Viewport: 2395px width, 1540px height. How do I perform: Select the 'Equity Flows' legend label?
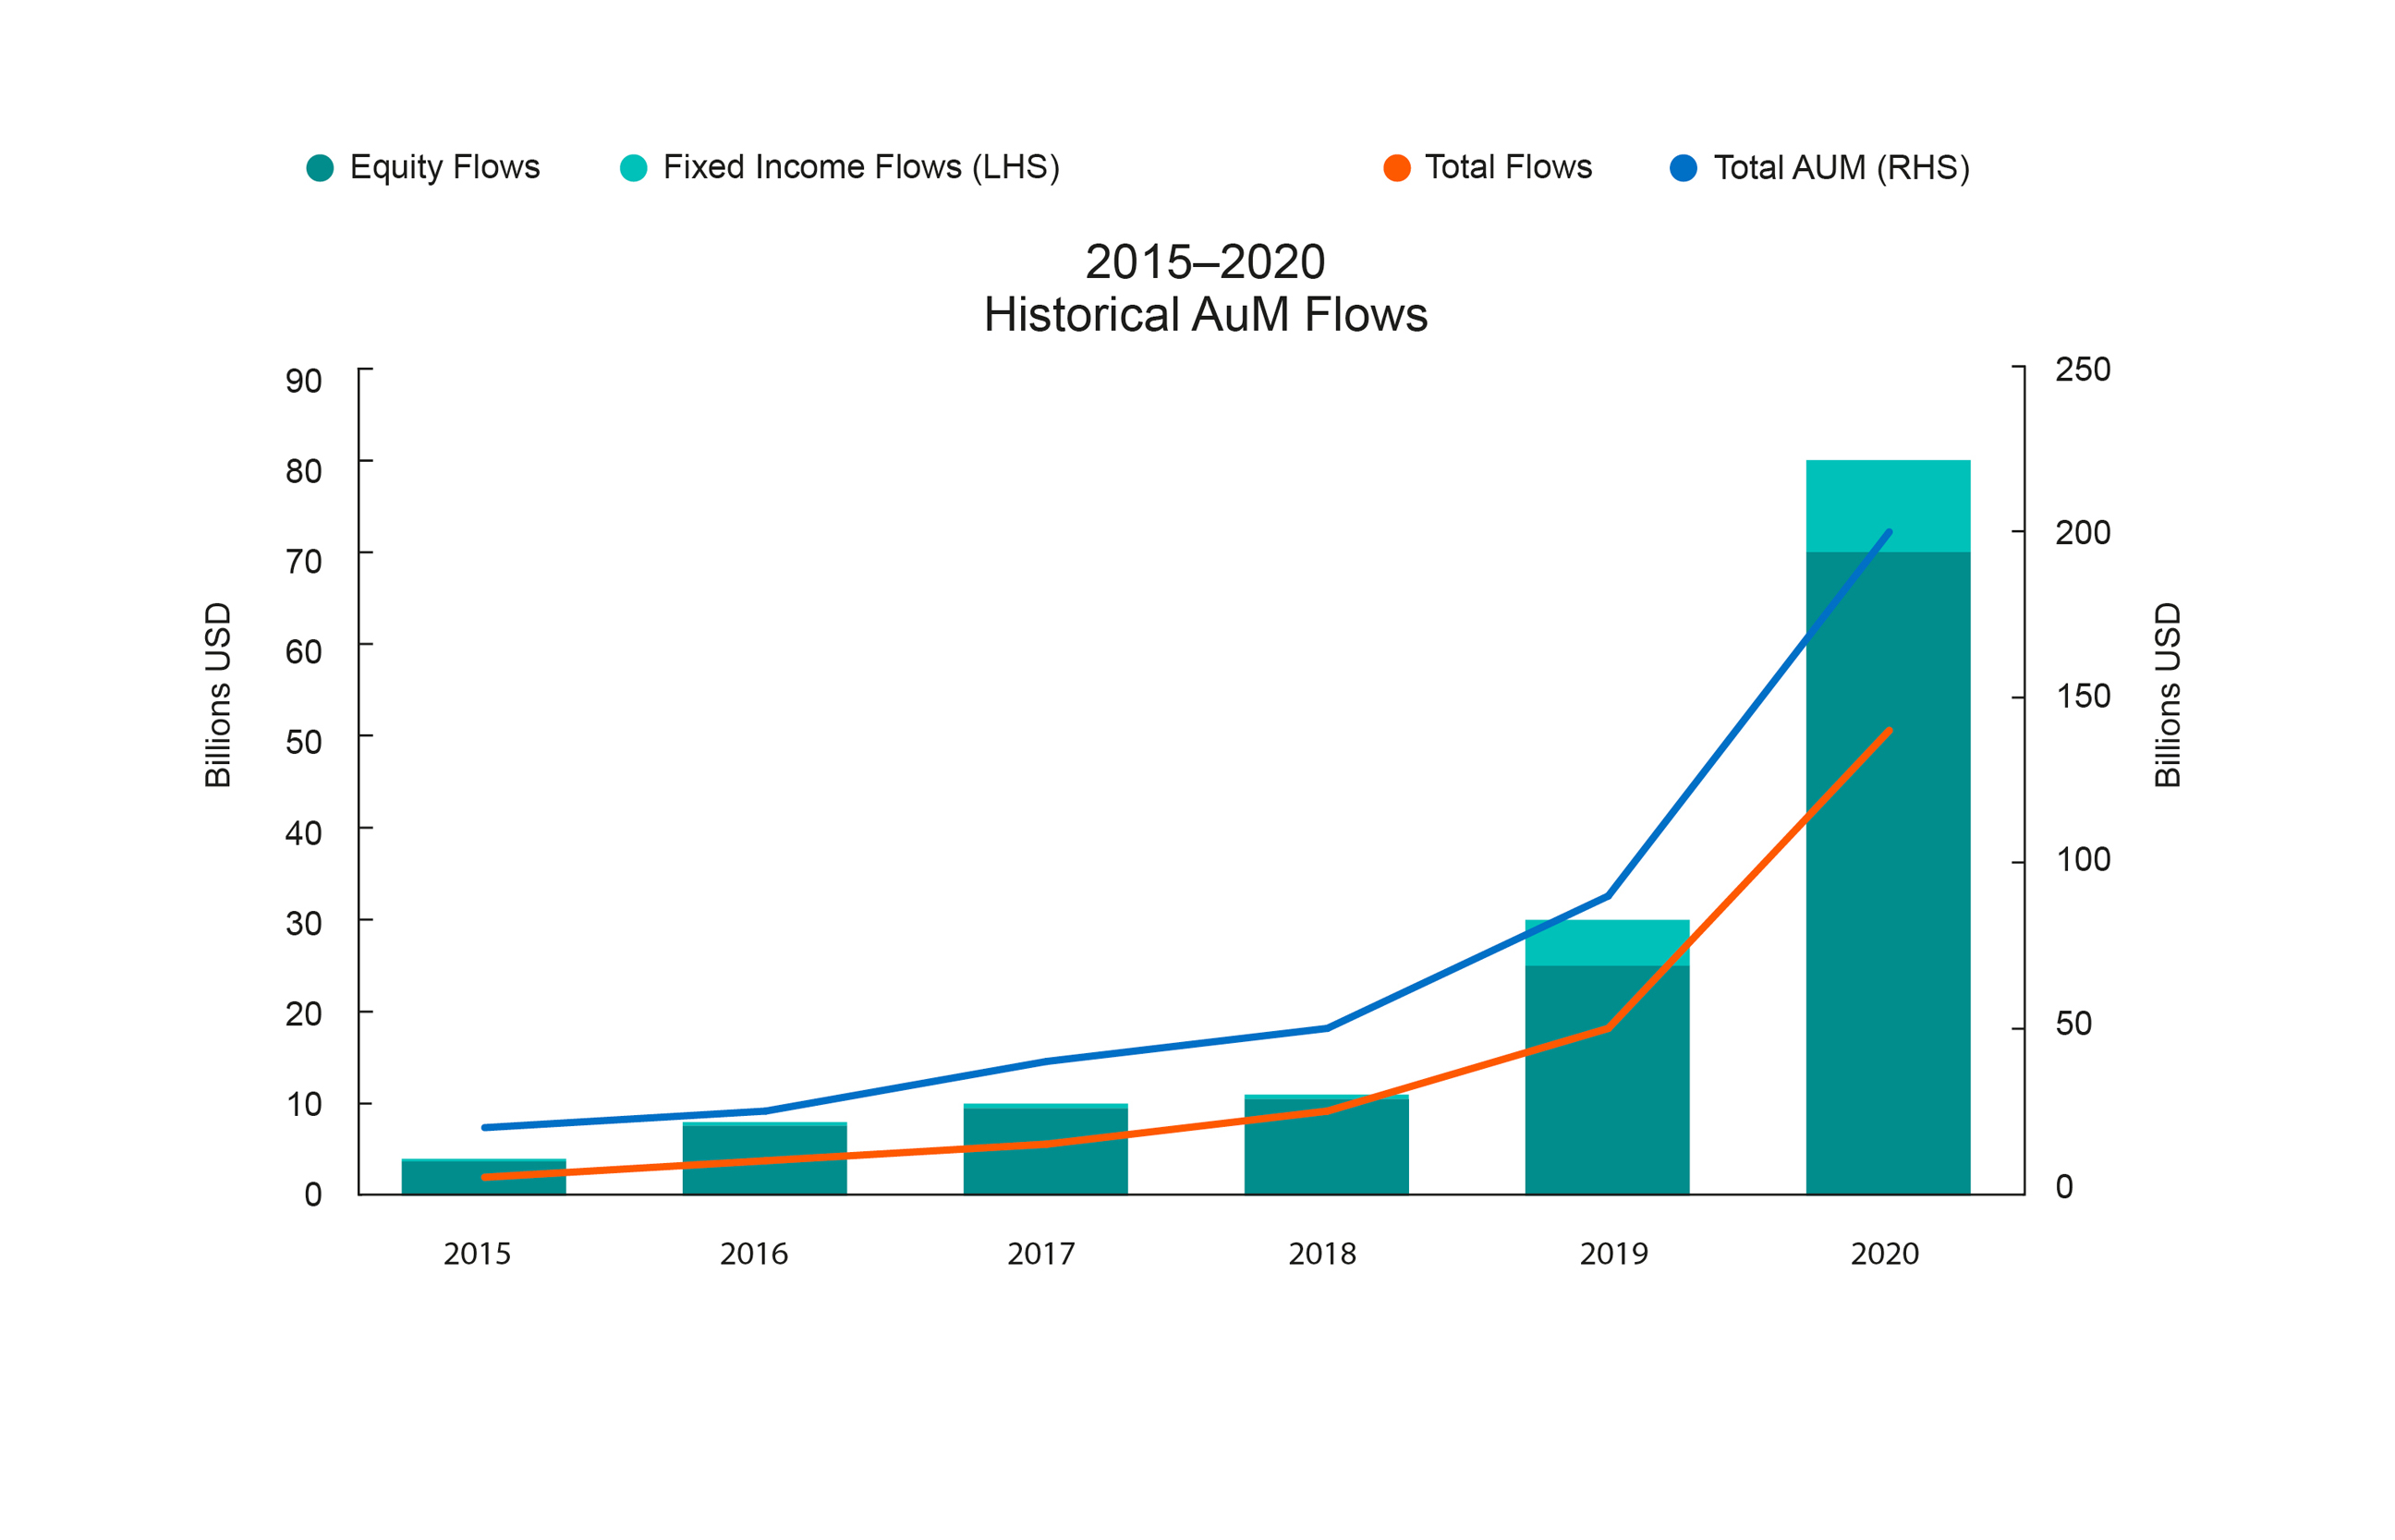(445, 168)
